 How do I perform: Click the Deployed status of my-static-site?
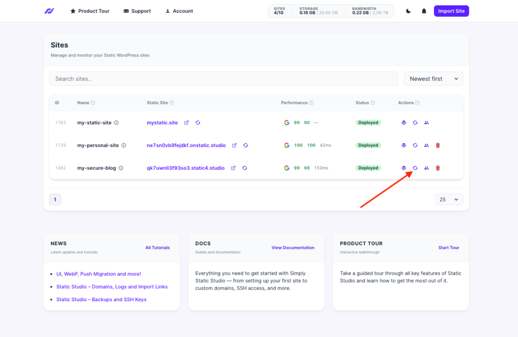(x=368, y=122)
